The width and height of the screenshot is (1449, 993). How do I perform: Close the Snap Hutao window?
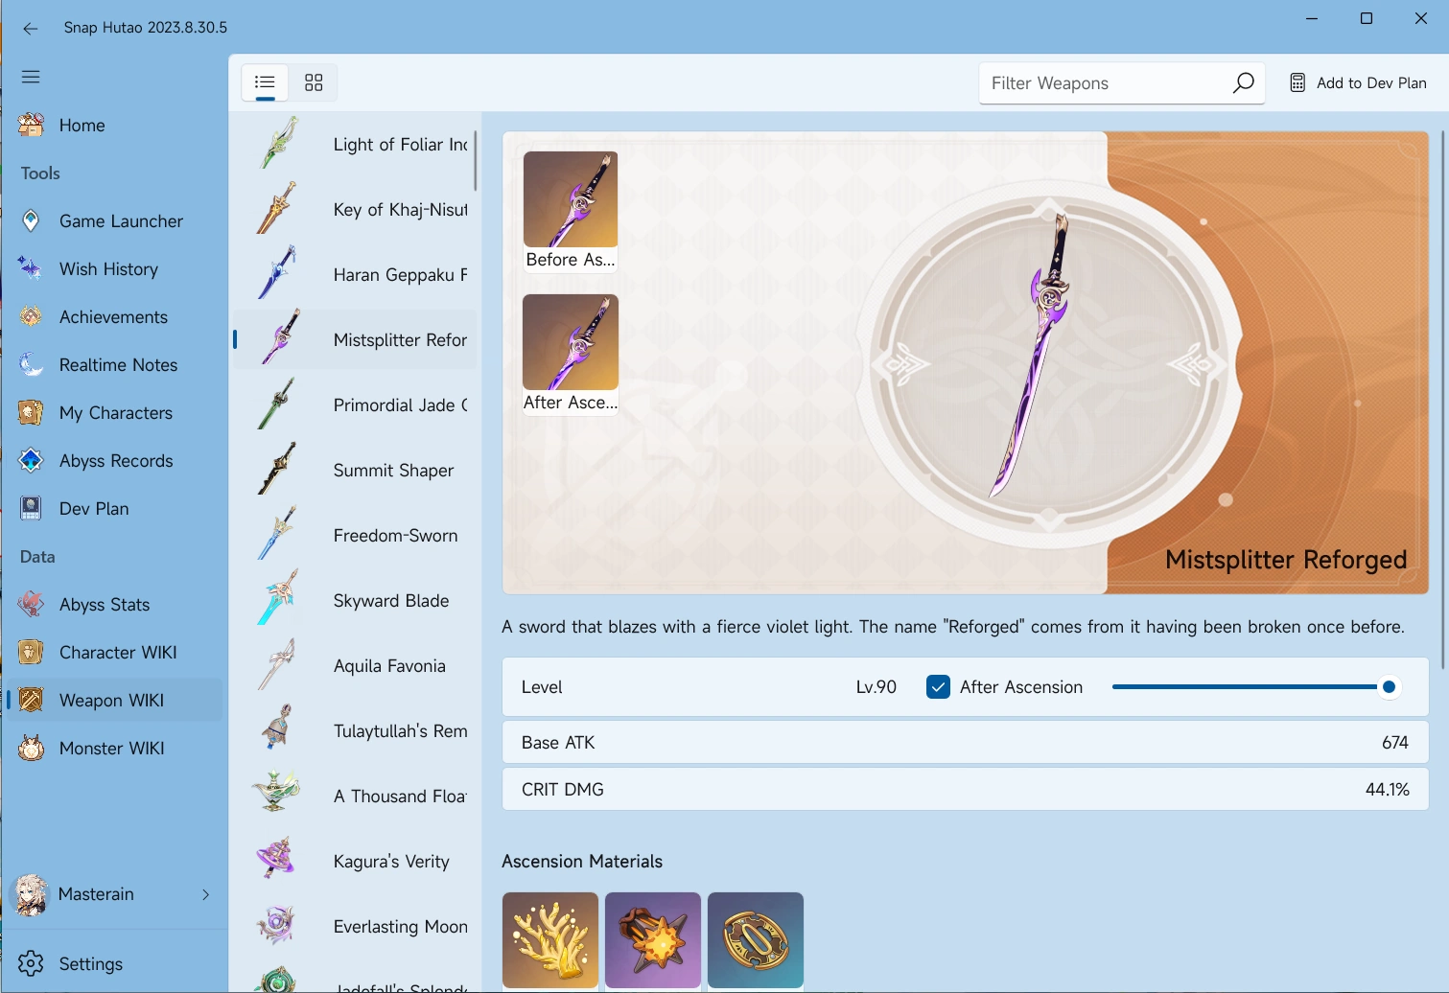click(1421, 19)
